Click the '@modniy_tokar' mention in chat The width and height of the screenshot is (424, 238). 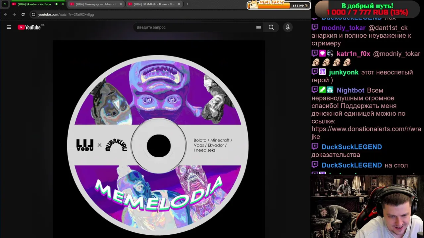[397, 54]
